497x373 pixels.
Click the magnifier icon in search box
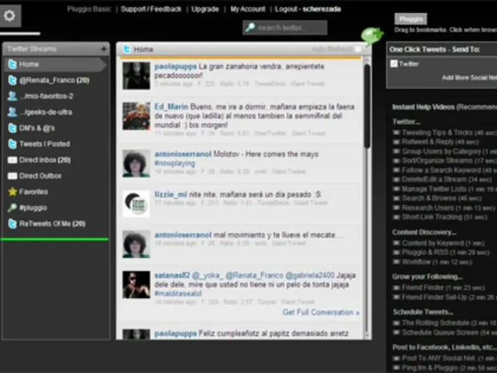pyautogui.click(x=250, y=27)
